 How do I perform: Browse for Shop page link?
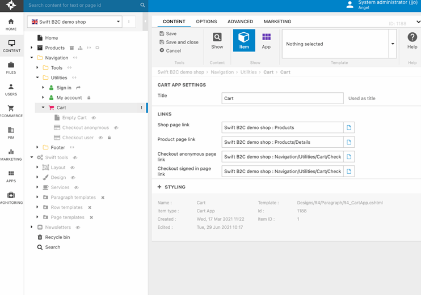click(x=349, y=127)
